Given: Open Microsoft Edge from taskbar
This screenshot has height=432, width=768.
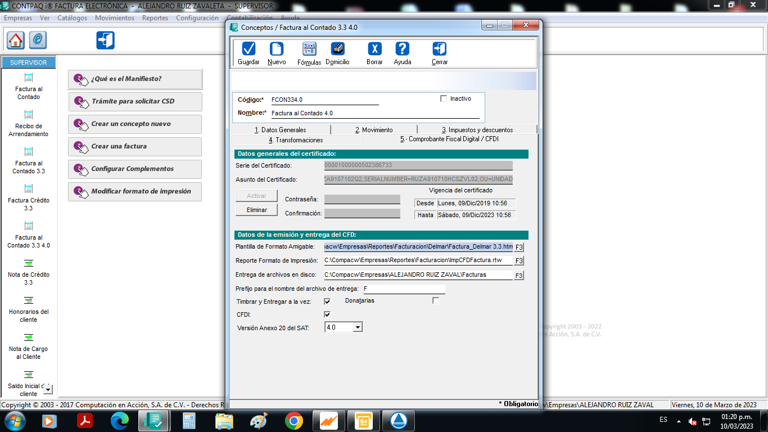Looking at the screenshot, I should pyautogui.click(x=120, y=420).
